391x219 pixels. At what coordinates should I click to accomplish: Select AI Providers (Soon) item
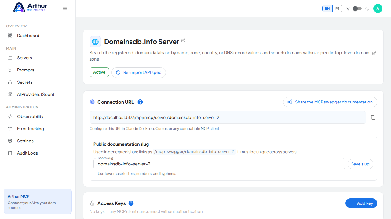(x=38, y=94)
